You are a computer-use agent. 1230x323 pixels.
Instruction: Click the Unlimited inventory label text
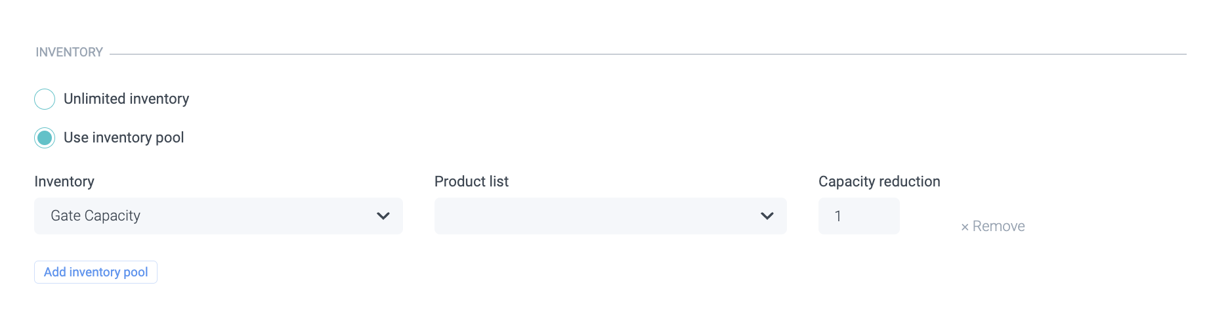coord(126,99)
